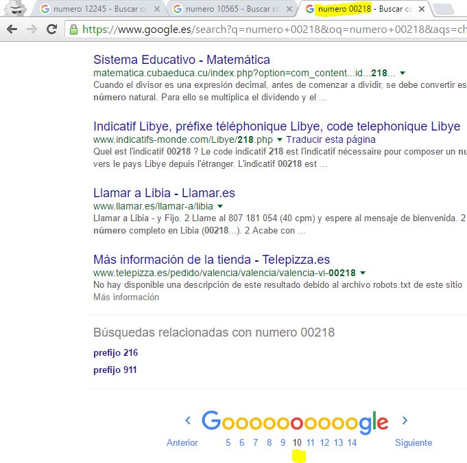Open related search prefijo 911
467x463 pixels.
point(115,370)
